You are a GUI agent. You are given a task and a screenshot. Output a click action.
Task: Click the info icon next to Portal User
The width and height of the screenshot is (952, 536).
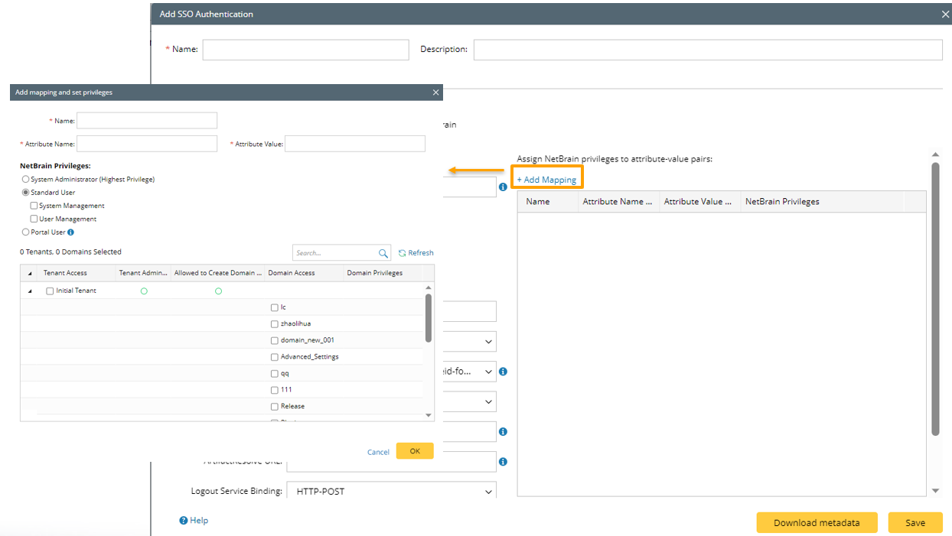click(70, 232)
